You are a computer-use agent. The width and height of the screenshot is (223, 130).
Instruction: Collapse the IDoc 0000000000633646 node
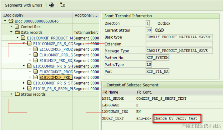(5, 21)
